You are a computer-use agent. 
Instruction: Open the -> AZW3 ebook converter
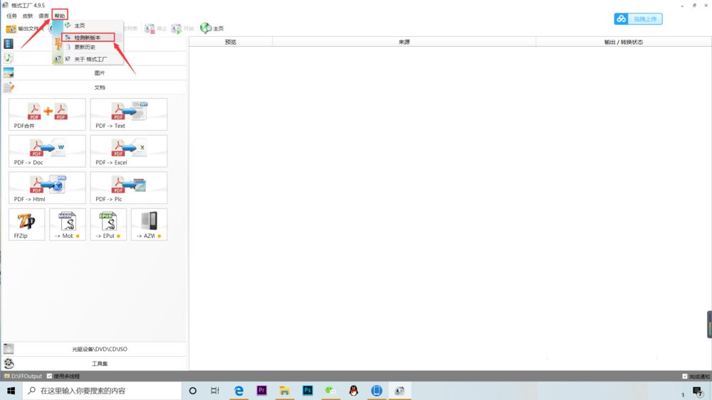point(149,225)
